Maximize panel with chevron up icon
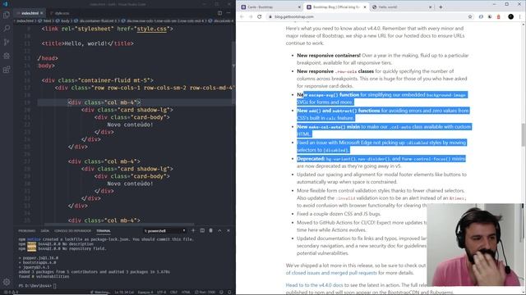The width and height of the screenshot is (526, 295). pyautogui.click(x=219, y=230)
